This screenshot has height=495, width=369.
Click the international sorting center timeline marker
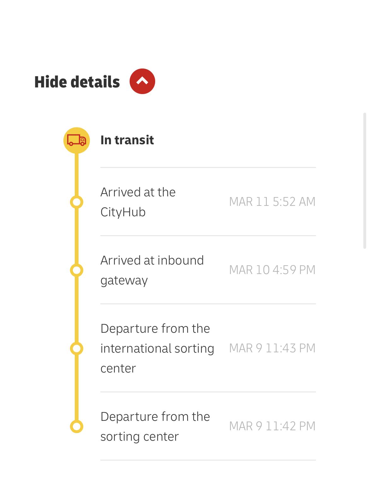(x=77, y=349)
